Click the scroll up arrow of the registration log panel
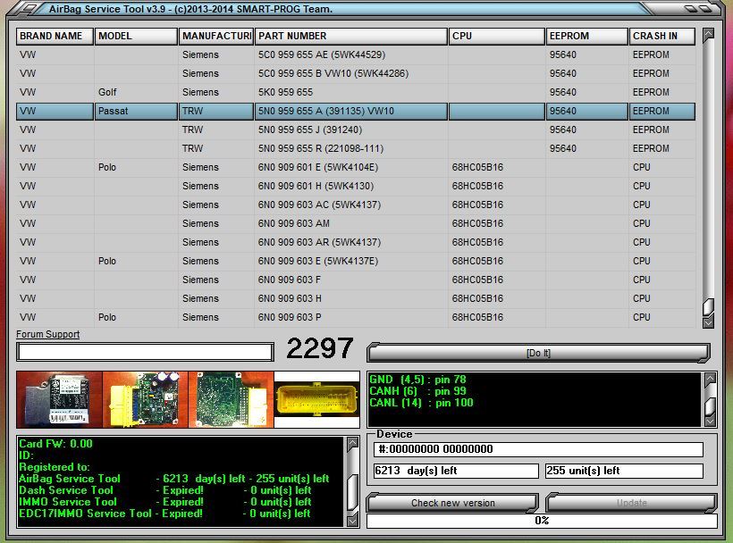This screenshot has height=543, width=733. pos(353,444)
